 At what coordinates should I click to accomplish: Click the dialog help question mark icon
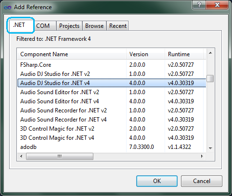click(x=199, y=5)
